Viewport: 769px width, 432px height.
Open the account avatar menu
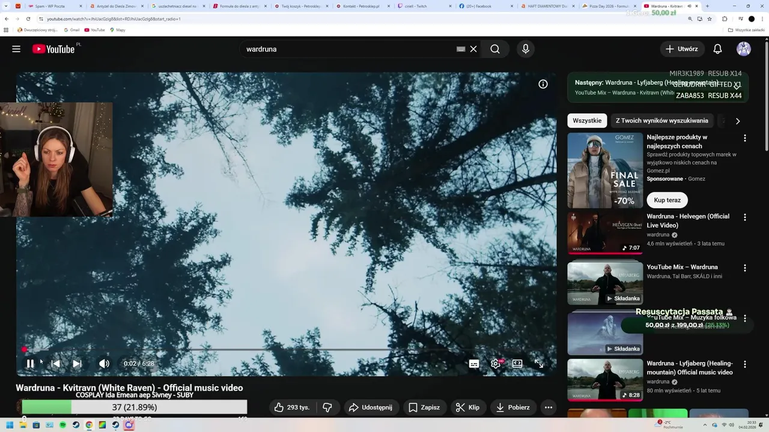[x=744, y=49]
